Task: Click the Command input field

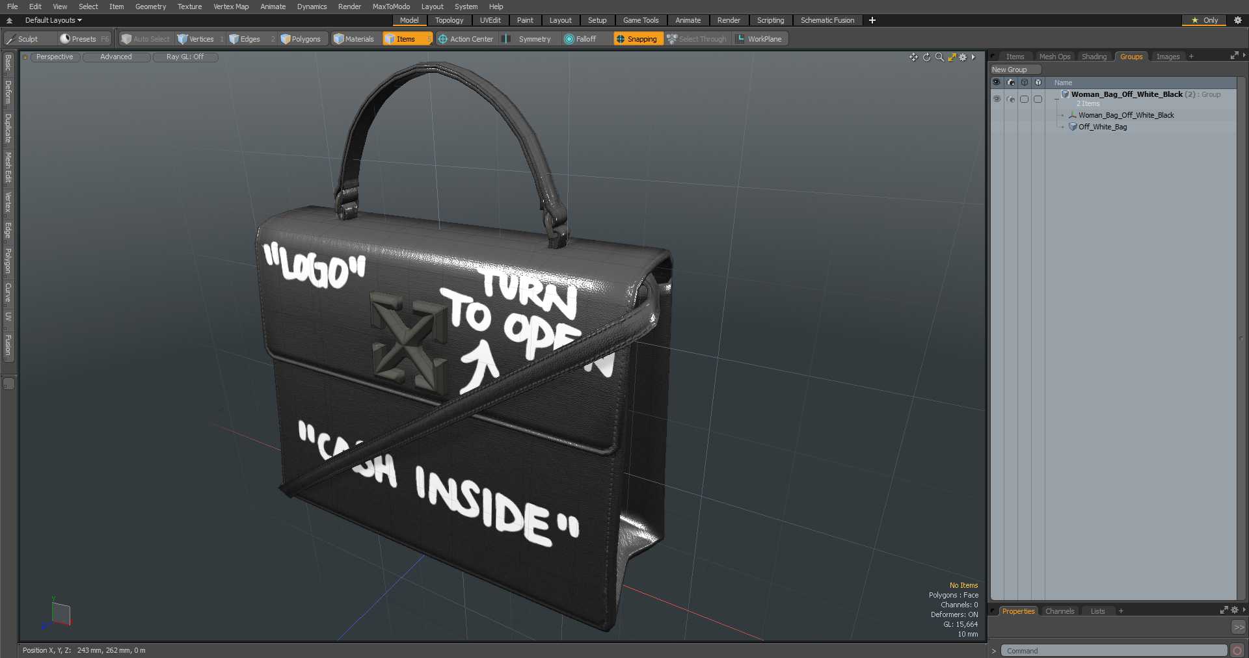Action: (1114, 651)
